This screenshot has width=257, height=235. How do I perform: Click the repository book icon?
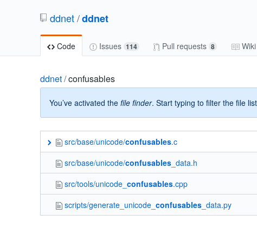(x=43, y=18)
